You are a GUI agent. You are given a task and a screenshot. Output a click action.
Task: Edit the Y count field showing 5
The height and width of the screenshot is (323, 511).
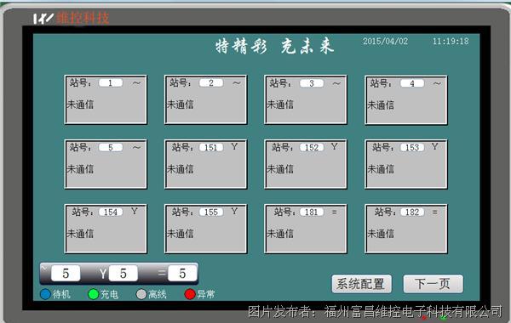click(123, 273)
